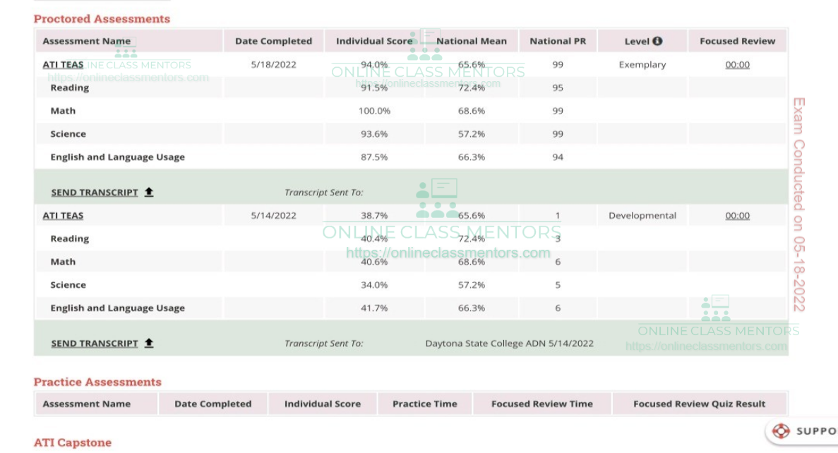
Task: Open 00:00 Focused Review for Developmental exam
Action: [737, 216]
